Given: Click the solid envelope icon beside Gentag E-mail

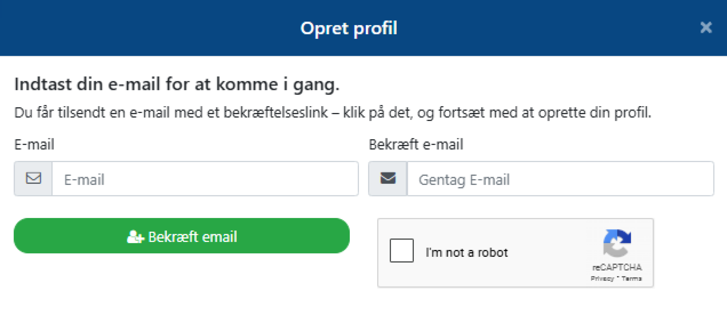Looking at the screenshot, I should pos(388,178).
